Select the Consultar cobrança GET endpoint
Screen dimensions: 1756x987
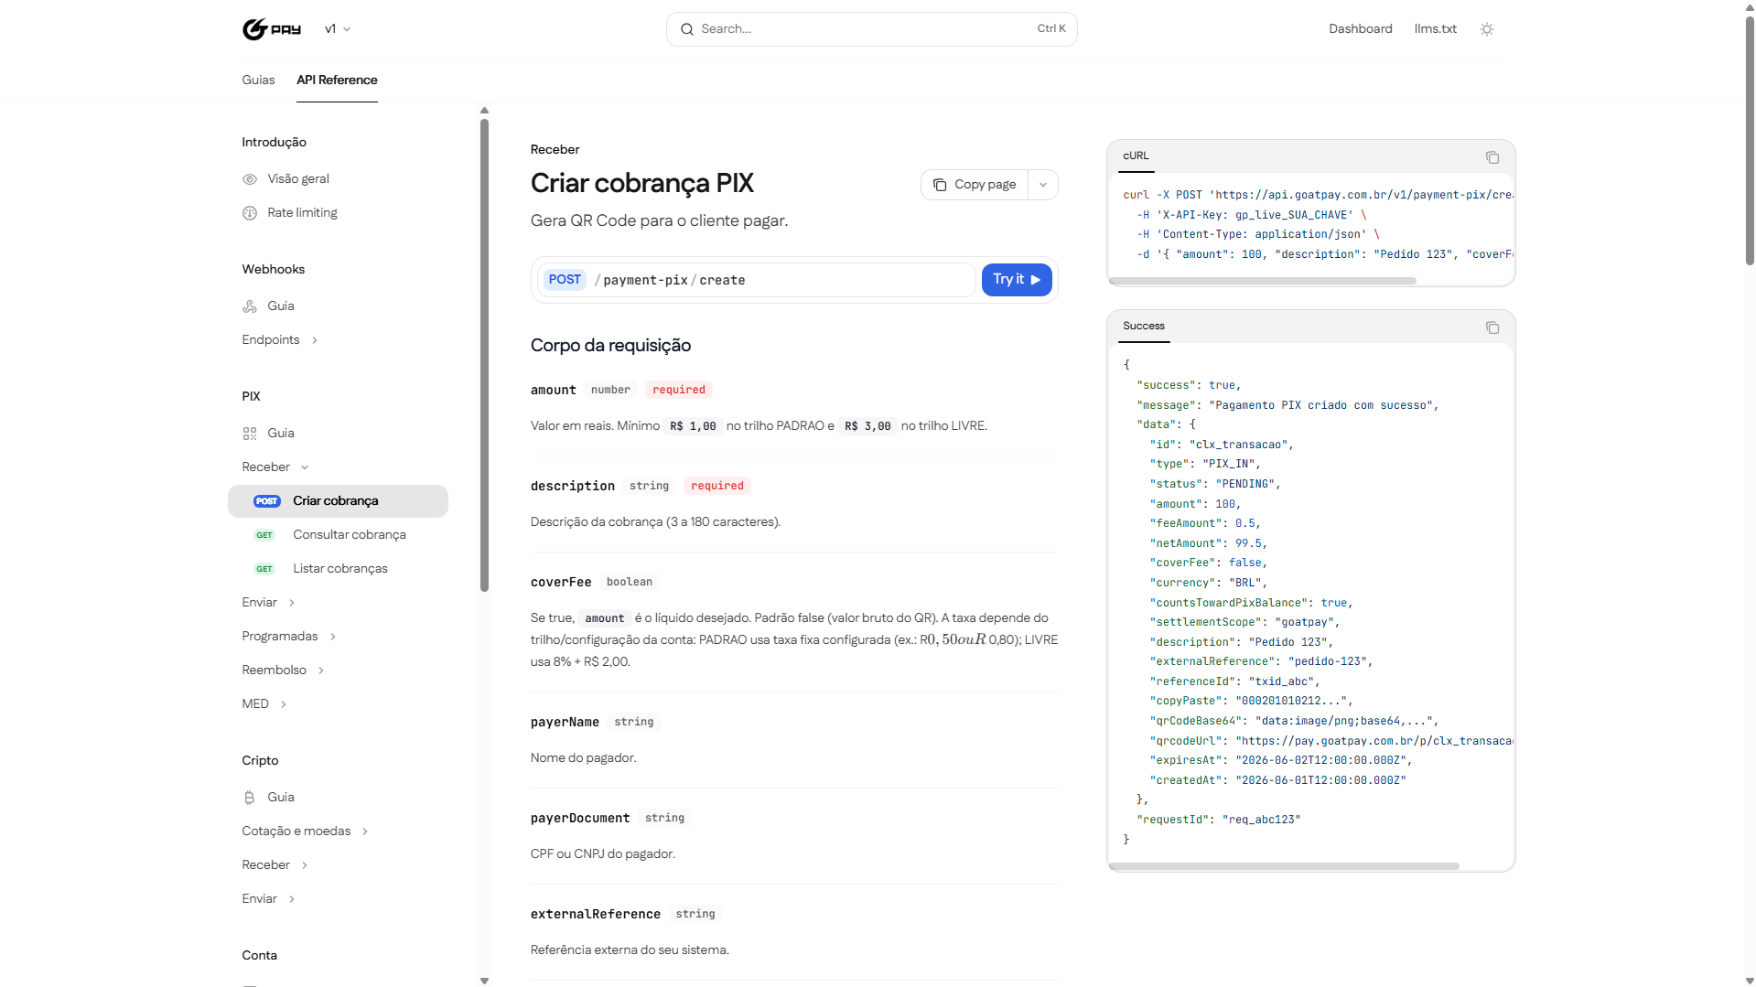pos(338,535)
